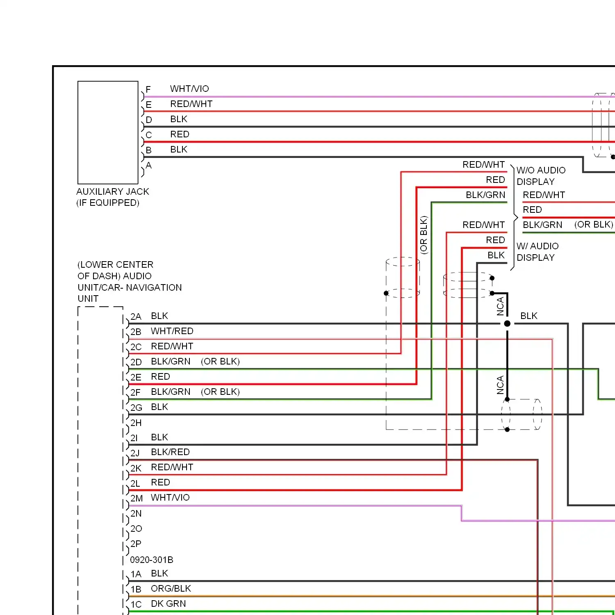Select pin 2A label
The width and height of the screenshot is (615, 615).
[136, 317]
